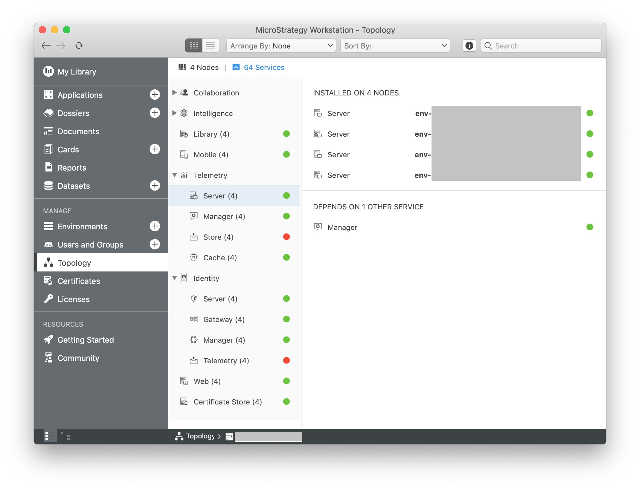Add new Dossier with plus icon
Viewport: 640px width, 489px height.
click(x=155, y=113)
